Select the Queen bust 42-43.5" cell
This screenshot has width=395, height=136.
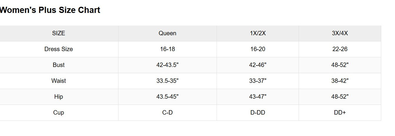pos(168,65)
